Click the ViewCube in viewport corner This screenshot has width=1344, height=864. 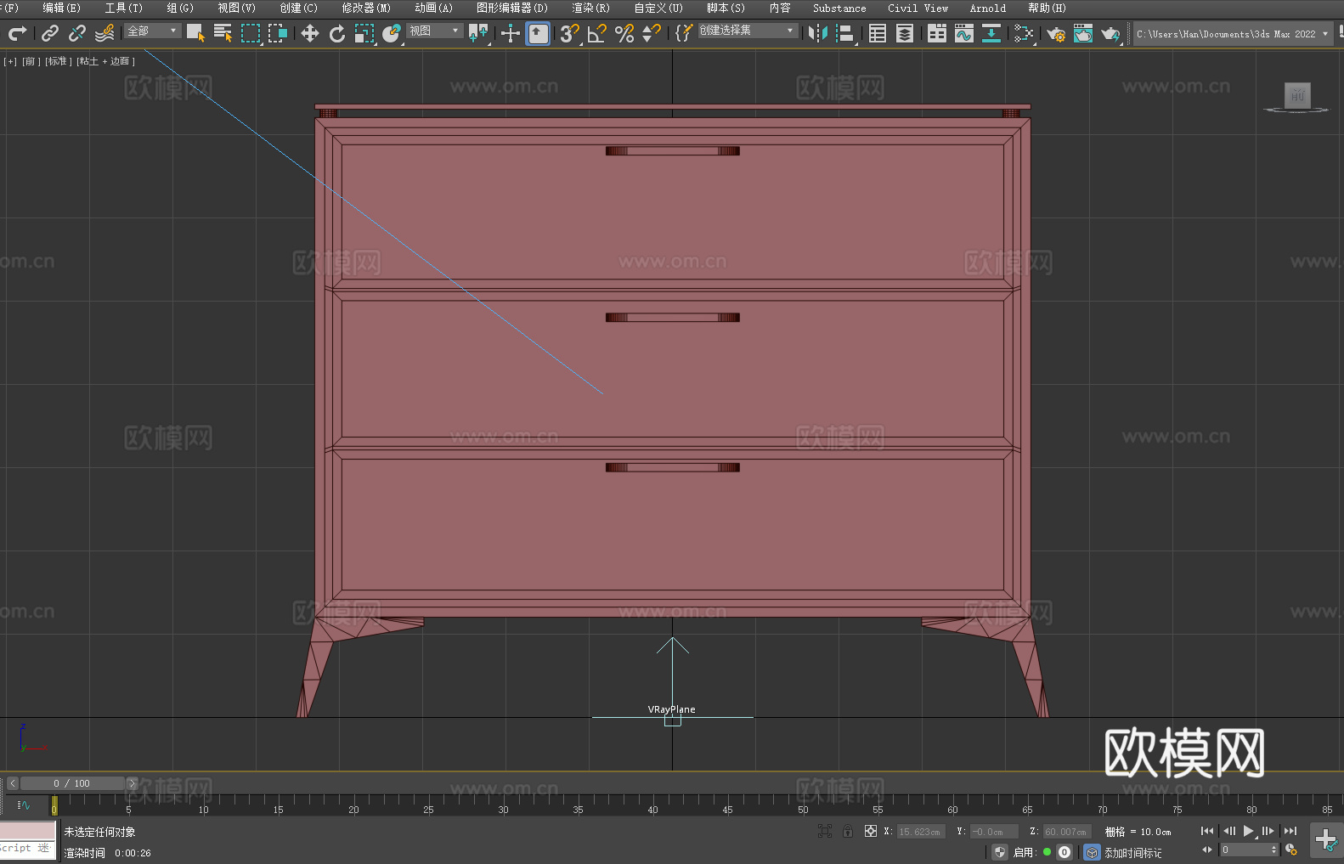[x=1296, y=96]
